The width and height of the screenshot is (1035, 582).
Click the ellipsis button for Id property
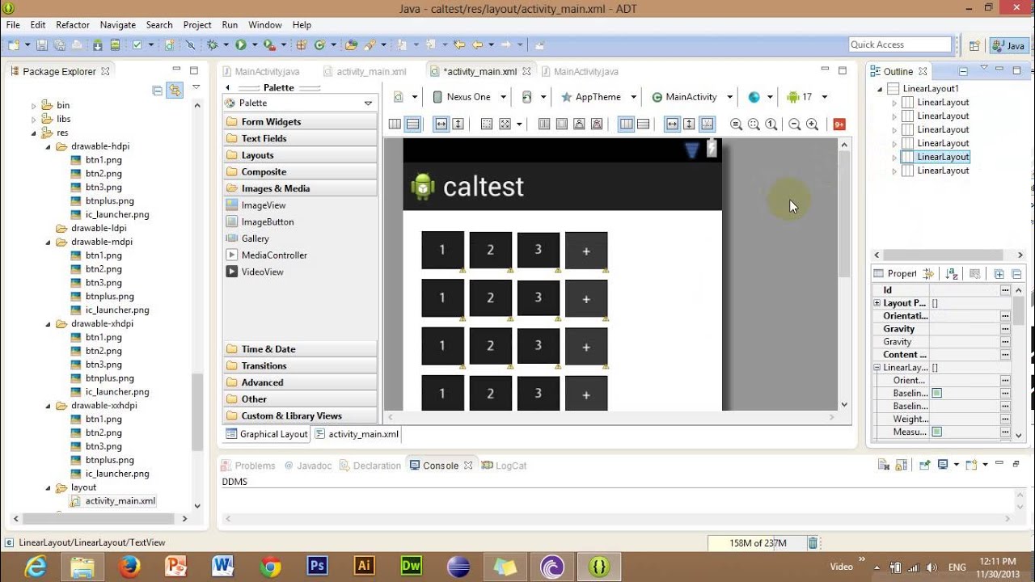point(1005,290)
